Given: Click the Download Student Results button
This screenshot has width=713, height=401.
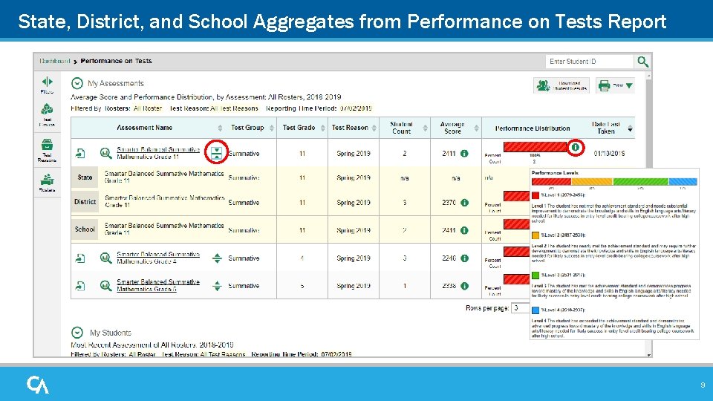Looking at the screenshot, I should tap(561, 85).
